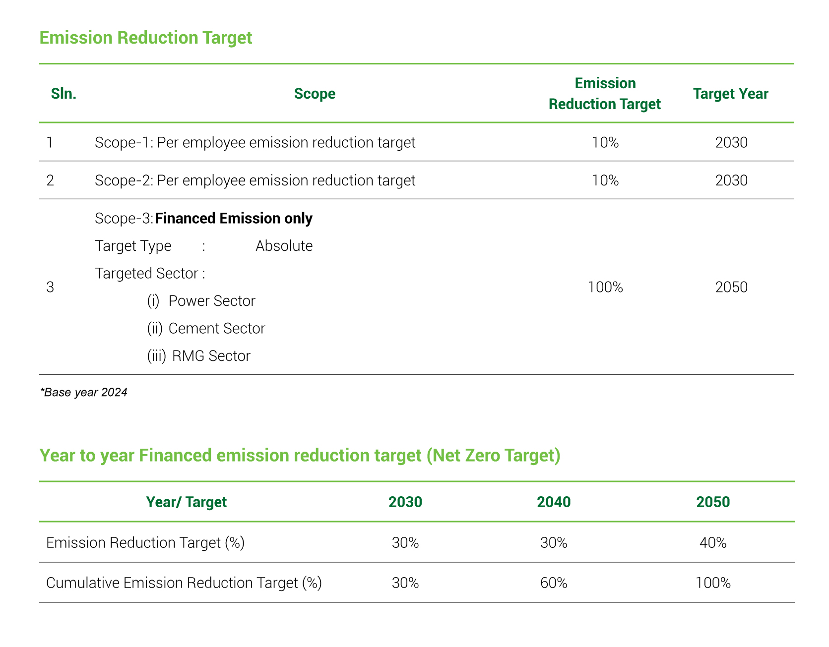Click the 2050 target year for Scope-3

click(x=731, y=287)
